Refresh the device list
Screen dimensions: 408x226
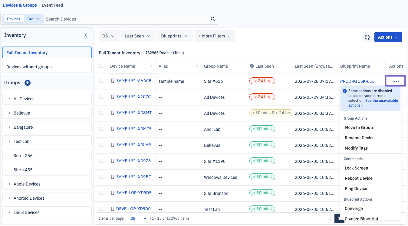[x=367, y=37]
